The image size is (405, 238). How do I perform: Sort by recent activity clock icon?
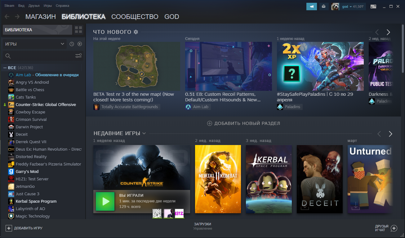coord(72,44)
